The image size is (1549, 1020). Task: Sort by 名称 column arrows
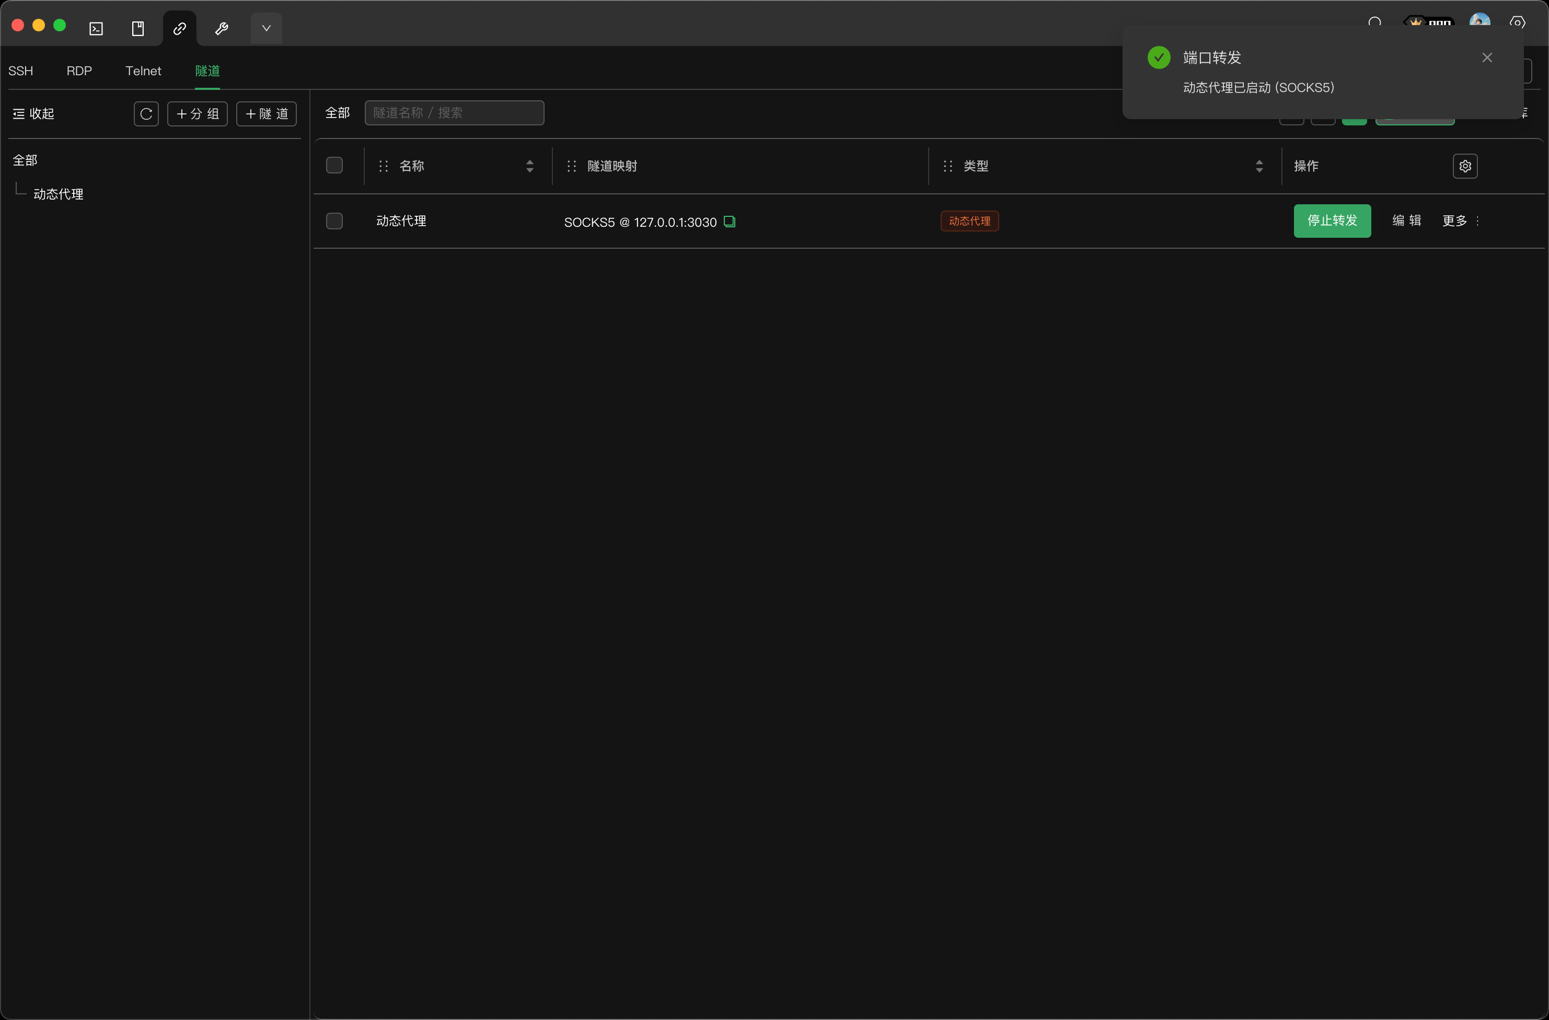530,166
